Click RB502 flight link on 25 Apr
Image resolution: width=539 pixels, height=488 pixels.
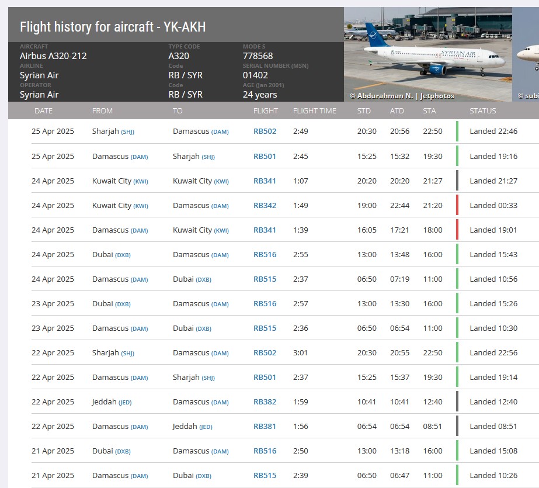click(265, 131)
